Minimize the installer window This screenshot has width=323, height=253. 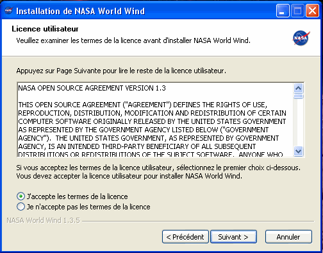pyautogui.click(x=283, y=10)
